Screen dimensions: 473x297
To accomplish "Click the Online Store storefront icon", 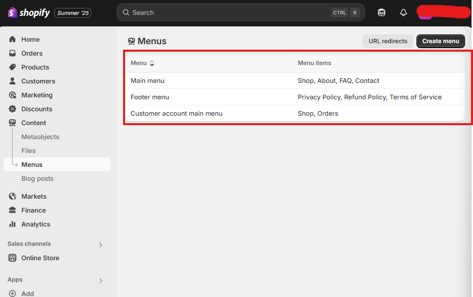I will (x=12, y=258).
